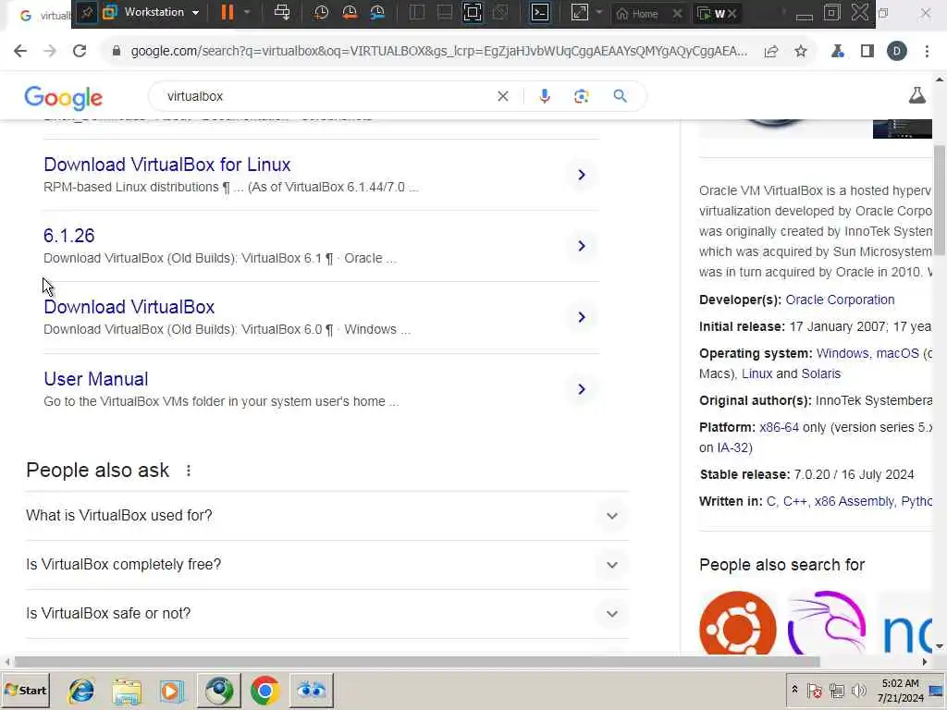Image resolution: width=947 pixels, height=710 pixels.
Task: Open Chrome side panel
Action: click(x=867, y=52)
